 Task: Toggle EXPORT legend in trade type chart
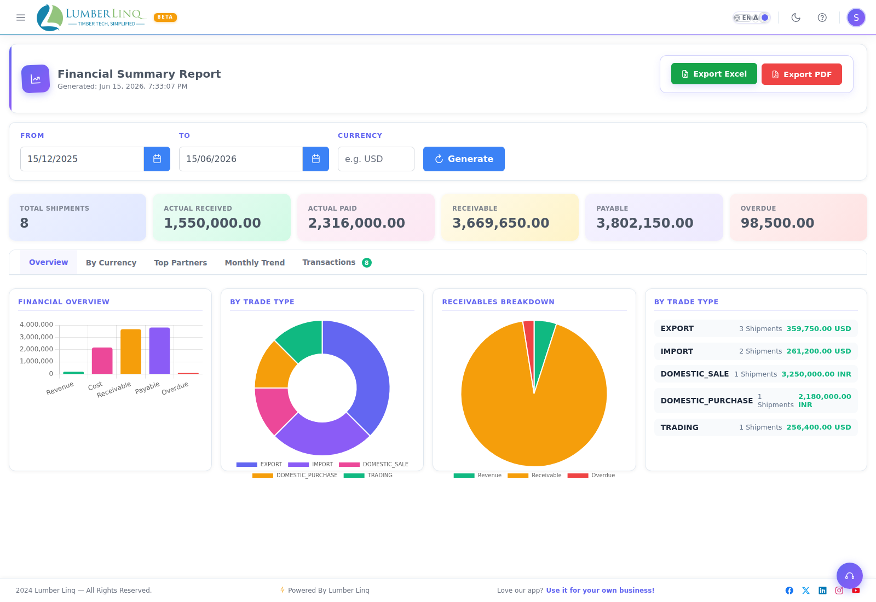pyautogui.click(x=259, y=464)
